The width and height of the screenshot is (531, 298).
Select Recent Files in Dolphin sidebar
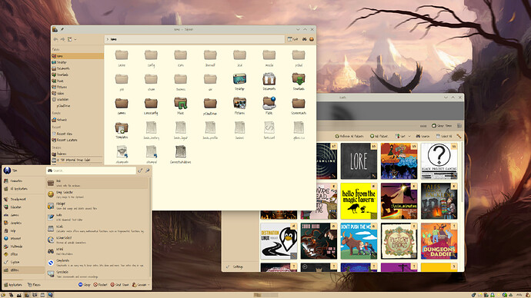78,134
